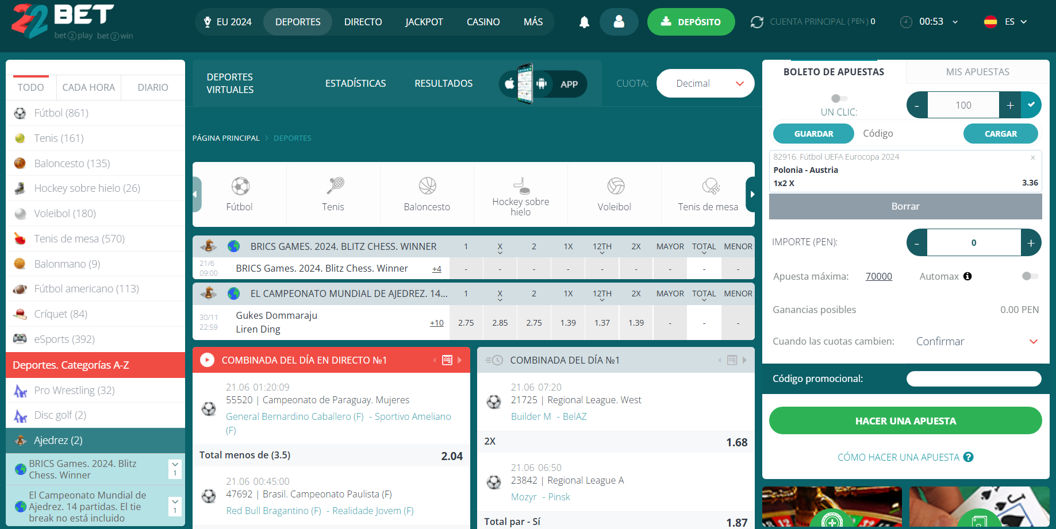This screenshot has height=529, width=1056.
Task: Confirm the one-click amount with check icon
Action: (x=1031, y=105)
